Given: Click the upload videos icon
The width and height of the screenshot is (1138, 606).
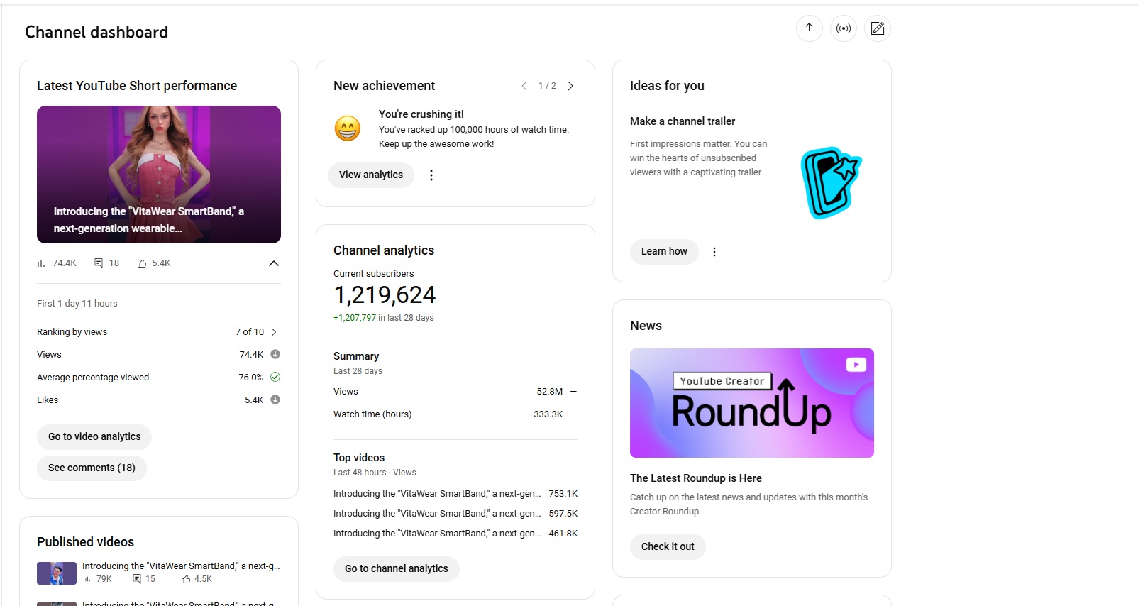Looking at the screenshot, I should click(809, 28).
